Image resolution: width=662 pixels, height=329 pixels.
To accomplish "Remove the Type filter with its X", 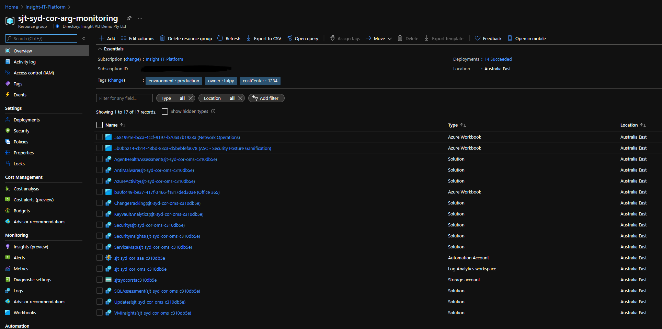I will [191, 98].
